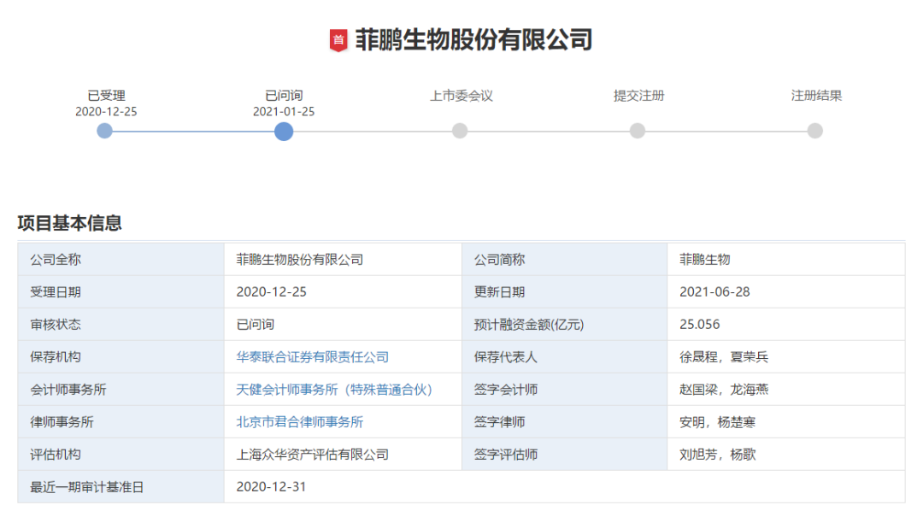Select the 上市委会议 stage marker dot
The width and height of the screenshot is (923, 511).
(460, 131)
